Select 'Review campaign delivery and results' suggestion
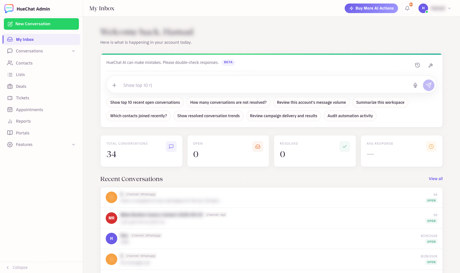Viewport: 460px width, 273px height. (284, 116)
